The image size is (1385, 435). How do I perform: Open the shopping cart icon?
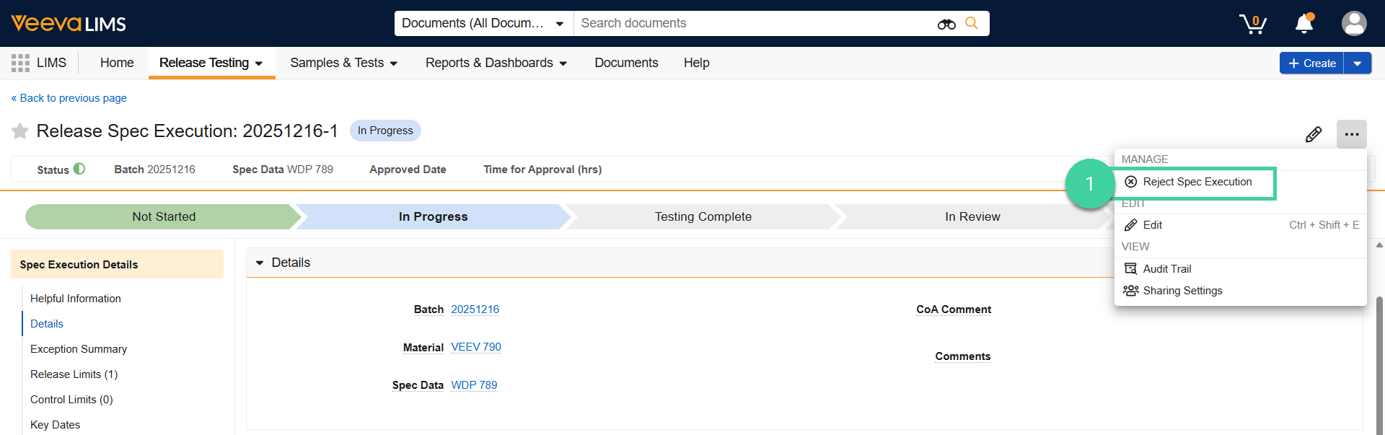tap(1253, 24)
